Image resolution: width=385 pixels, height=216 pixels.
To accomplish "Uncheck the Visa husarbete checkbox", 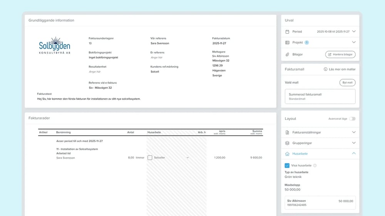I will [x=287, y=166].
